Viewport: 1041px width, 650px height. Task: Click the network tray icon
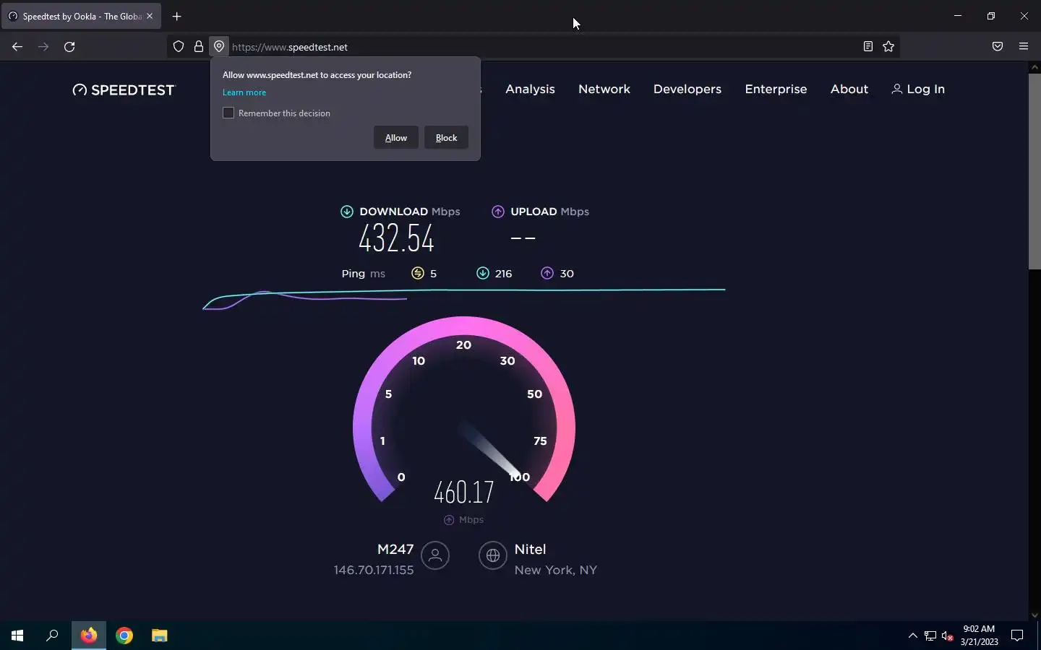[x=930, y=636]
